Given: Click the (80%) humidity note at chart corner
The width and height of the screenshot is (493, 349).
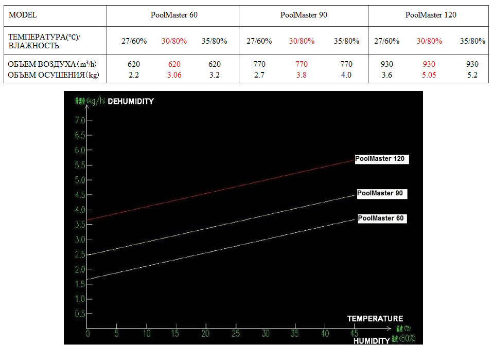Looking at the screenshot, I should click(407, 339).
